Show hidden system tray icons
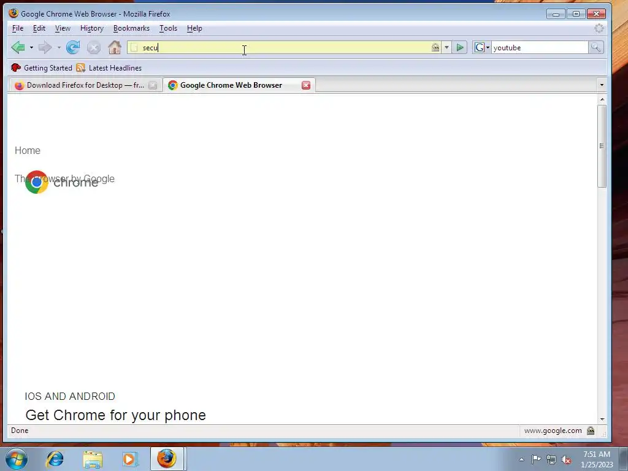Image resolution: width=628 pixels, height=471 pixels. pos(521,459)
